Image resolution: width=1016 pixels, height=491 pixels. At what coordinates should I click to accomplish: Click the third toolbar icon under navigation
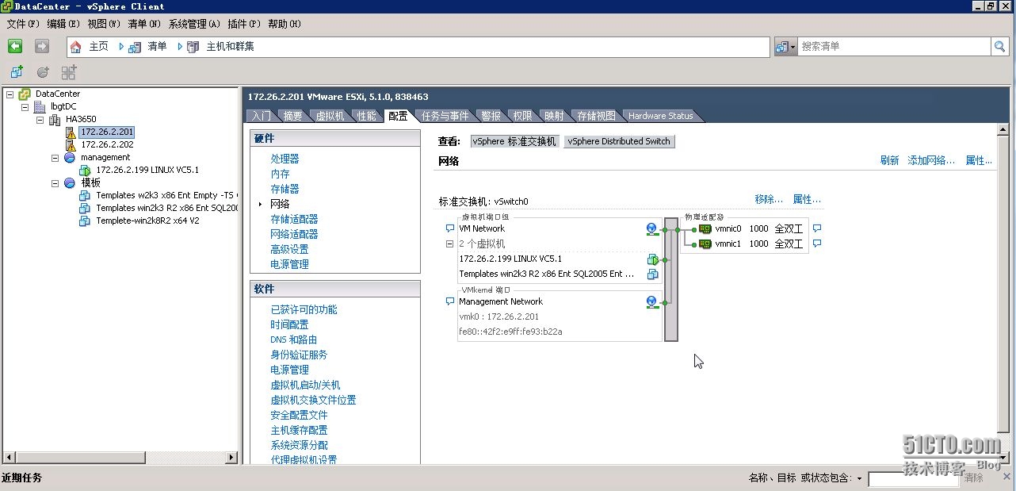pos(69,72)
